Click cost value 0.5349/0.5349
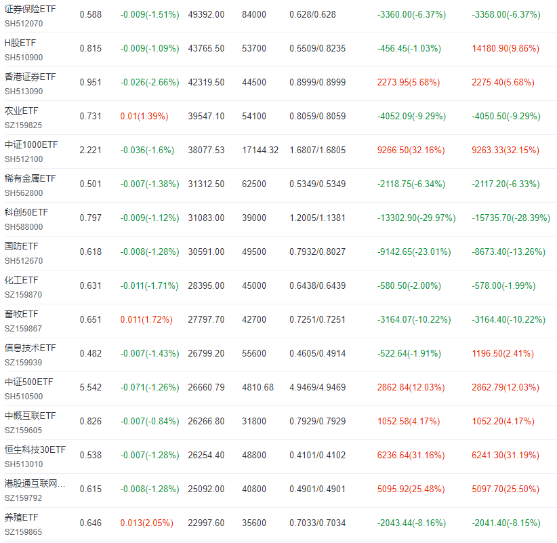This screenshot has width=557, height=543. [x=318, y=184]
